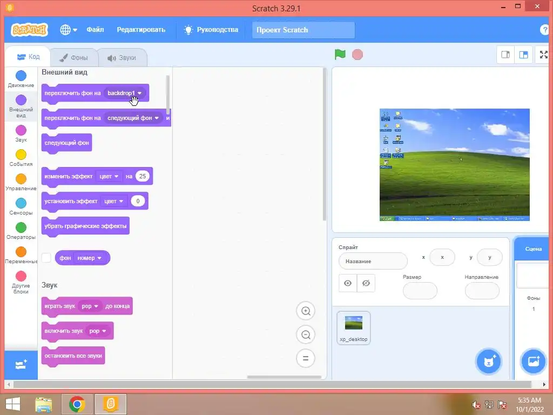Click the workspace vertical scrollbar
553x415 pixels.
(x=324, y=145)
